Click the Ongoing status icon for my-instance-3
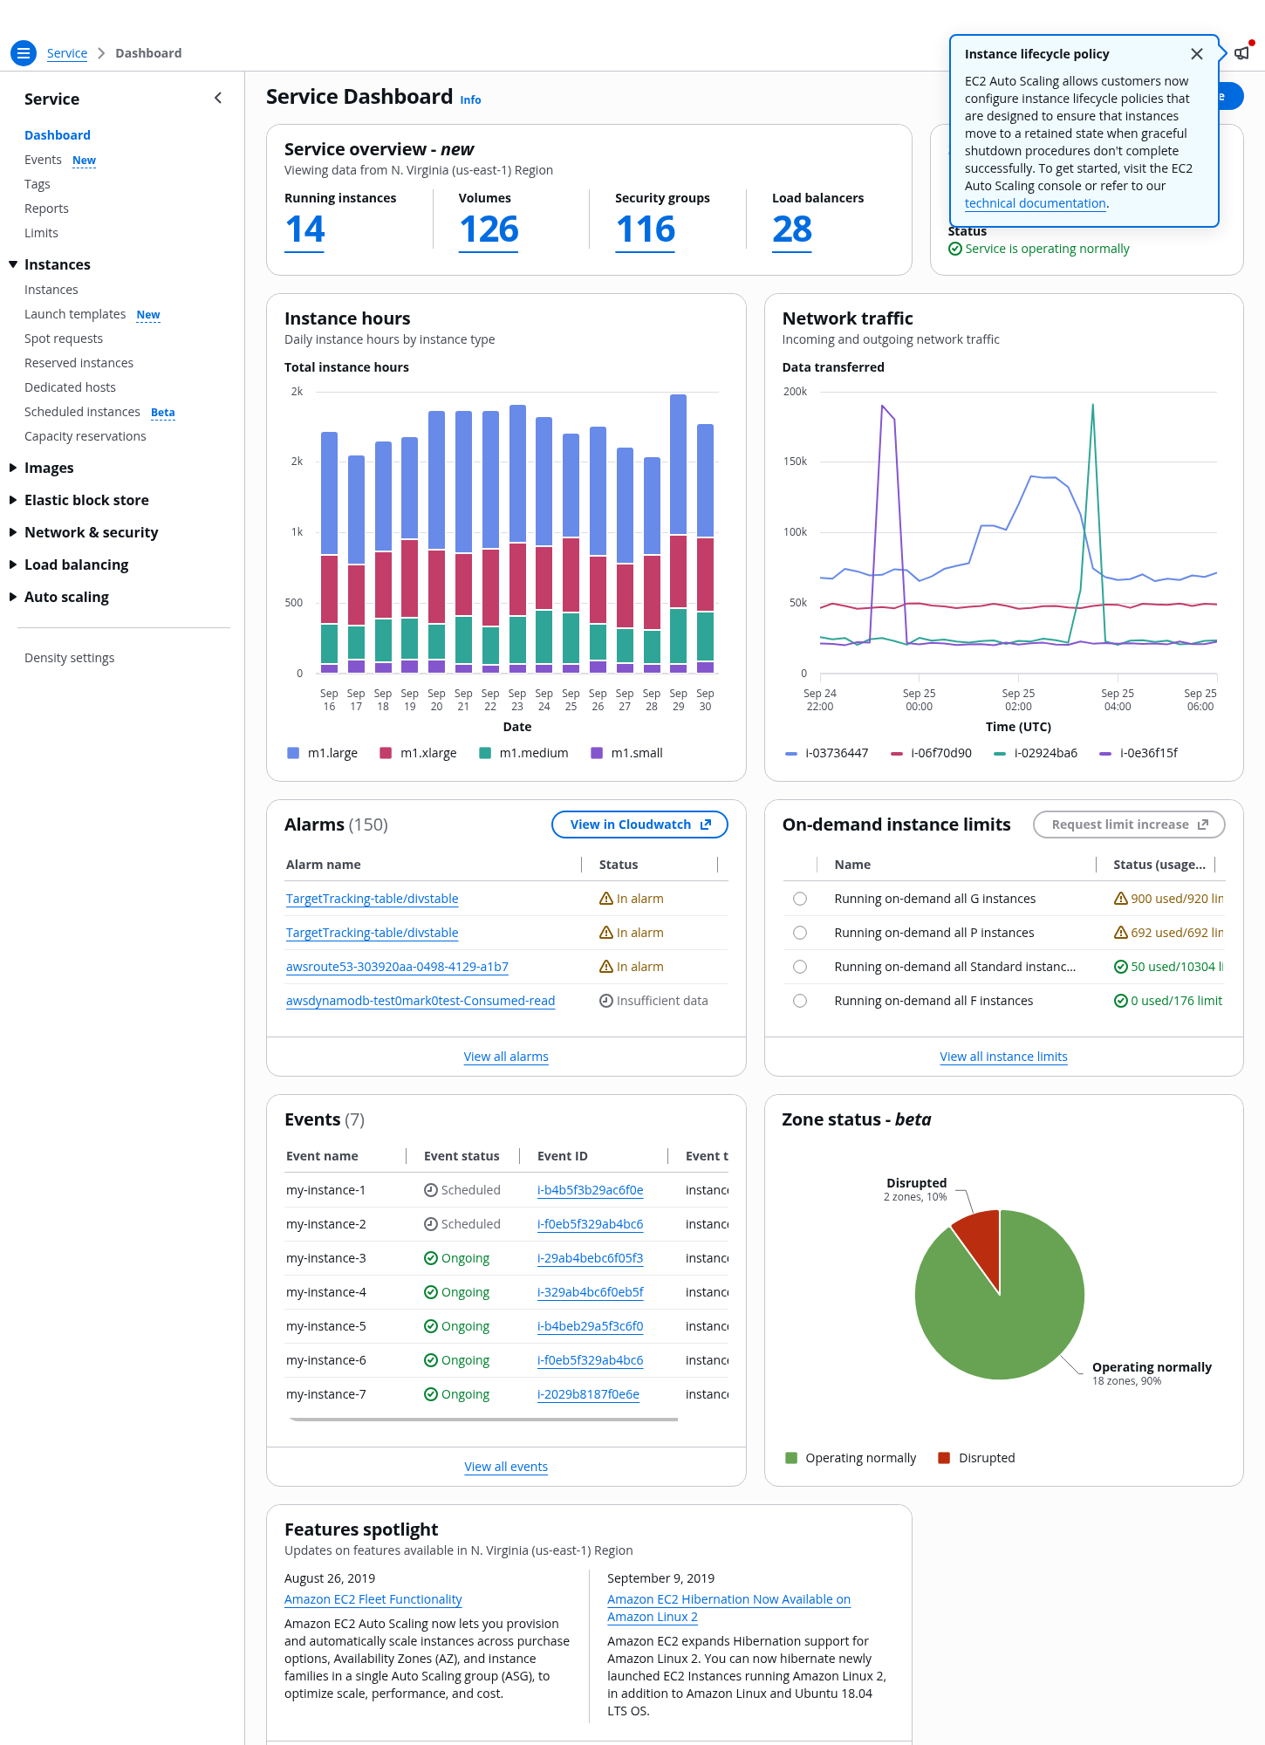This screenshot has width=1265, height=1745. tap(430, 1258)
